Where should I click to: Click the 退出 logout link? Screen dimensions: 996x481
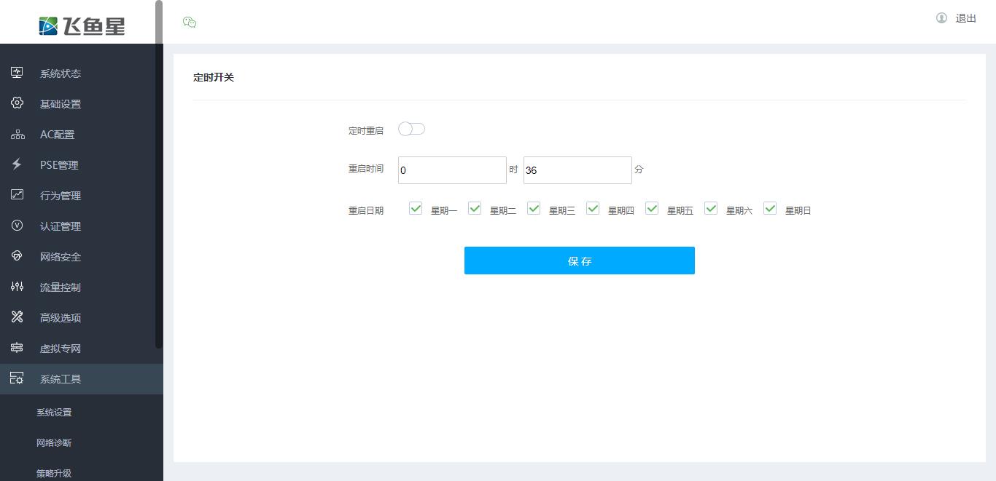[965, 18]
